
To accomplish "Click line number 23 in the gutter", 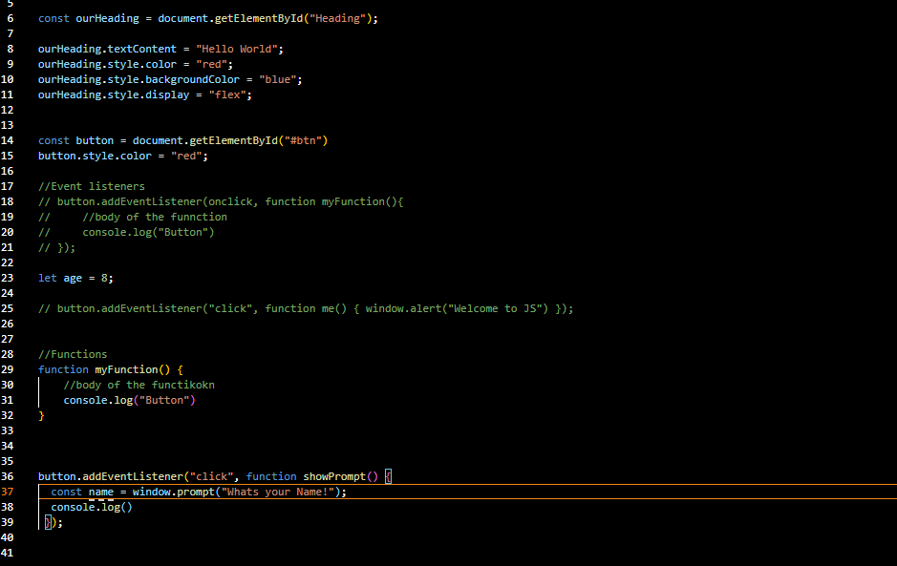I will tap(7, 278).
